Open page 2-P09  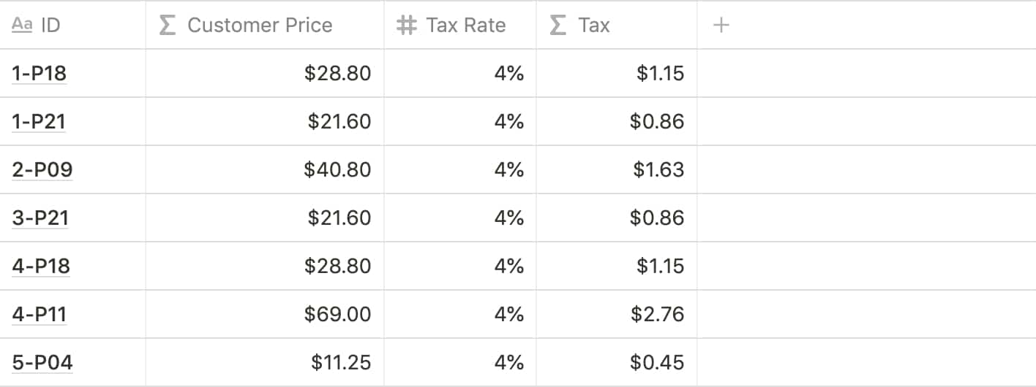tap(42, 169)
